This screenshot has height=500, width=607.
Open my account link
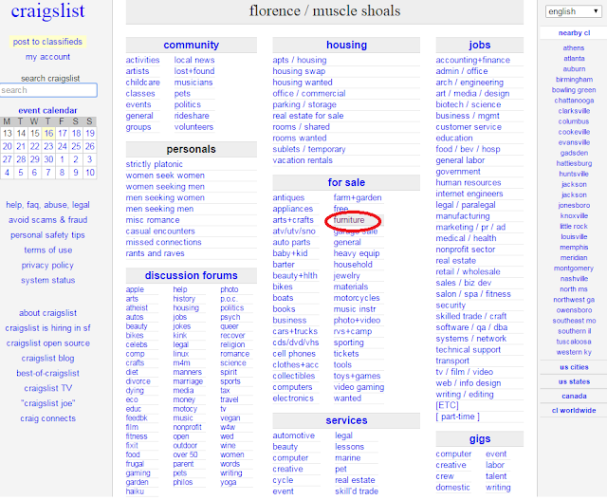pos(47,57)
